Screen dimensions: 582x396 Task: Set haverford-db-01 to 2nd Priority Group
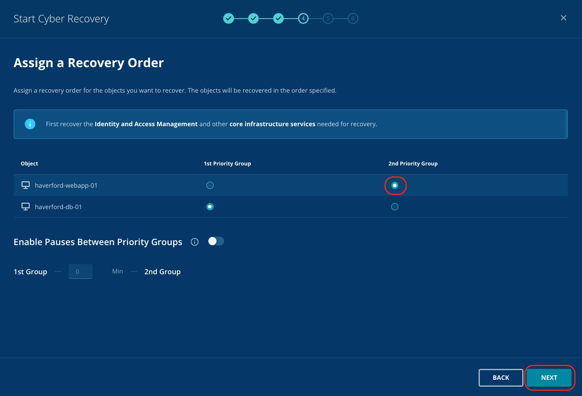click(x=395, y=207)
